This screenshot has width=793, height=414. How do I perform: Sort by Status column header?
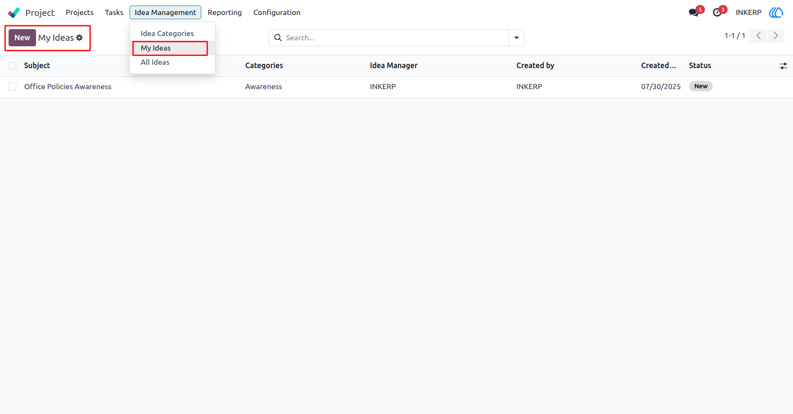coord(700,66)
